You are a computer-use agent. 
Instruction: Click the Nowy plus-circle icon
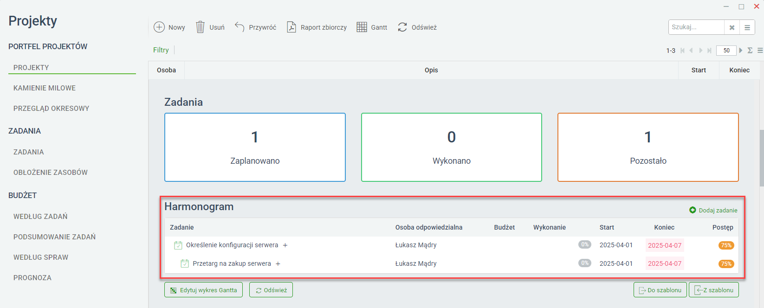pos(159,27)
